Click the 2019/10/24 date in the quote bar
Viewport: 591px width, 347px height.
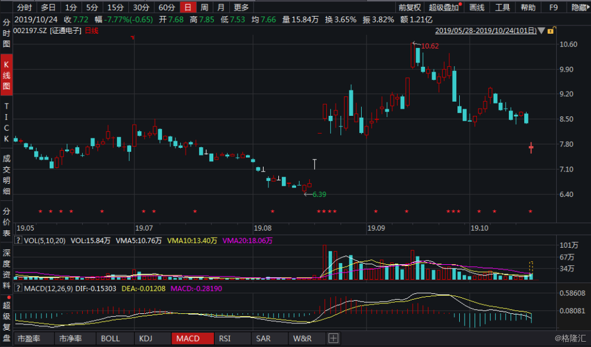pos(36,20)
